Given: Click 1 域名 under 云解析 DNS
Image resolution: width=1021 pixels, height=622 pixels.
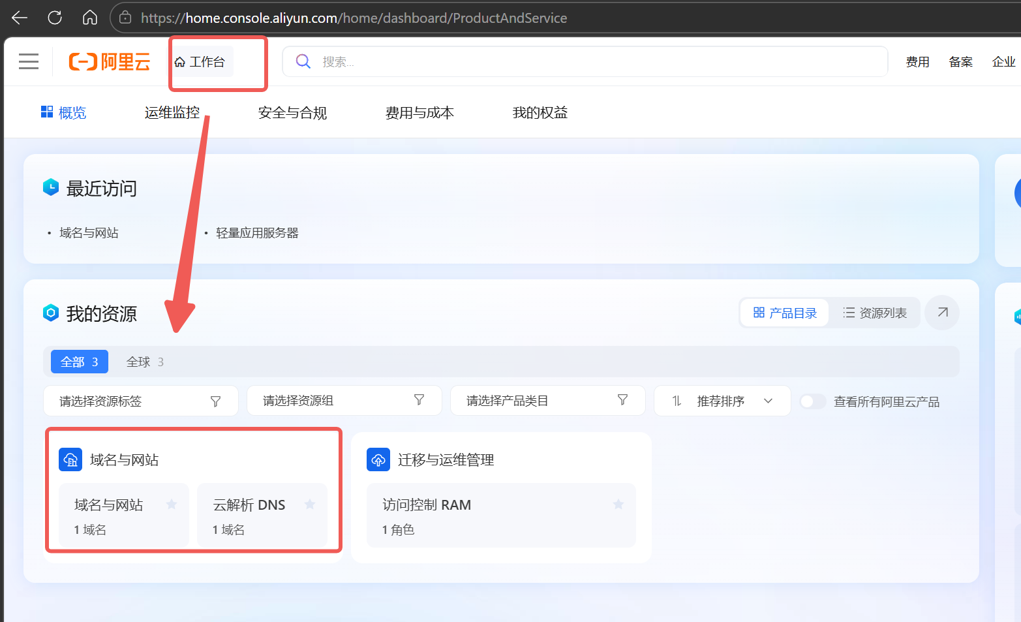Looking at the screenshot, I should [x=228, y=529].
